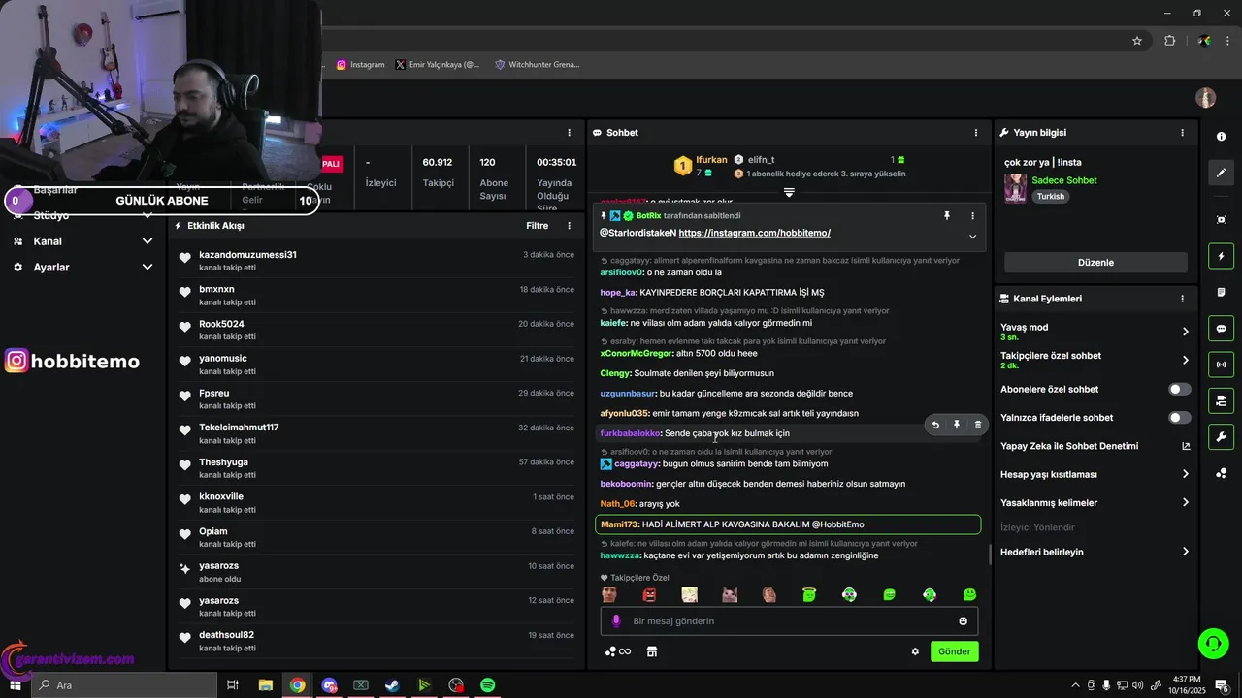
Task: Click kazandomuzumessi31 follow activity row
Action: [x=376, y=261]
